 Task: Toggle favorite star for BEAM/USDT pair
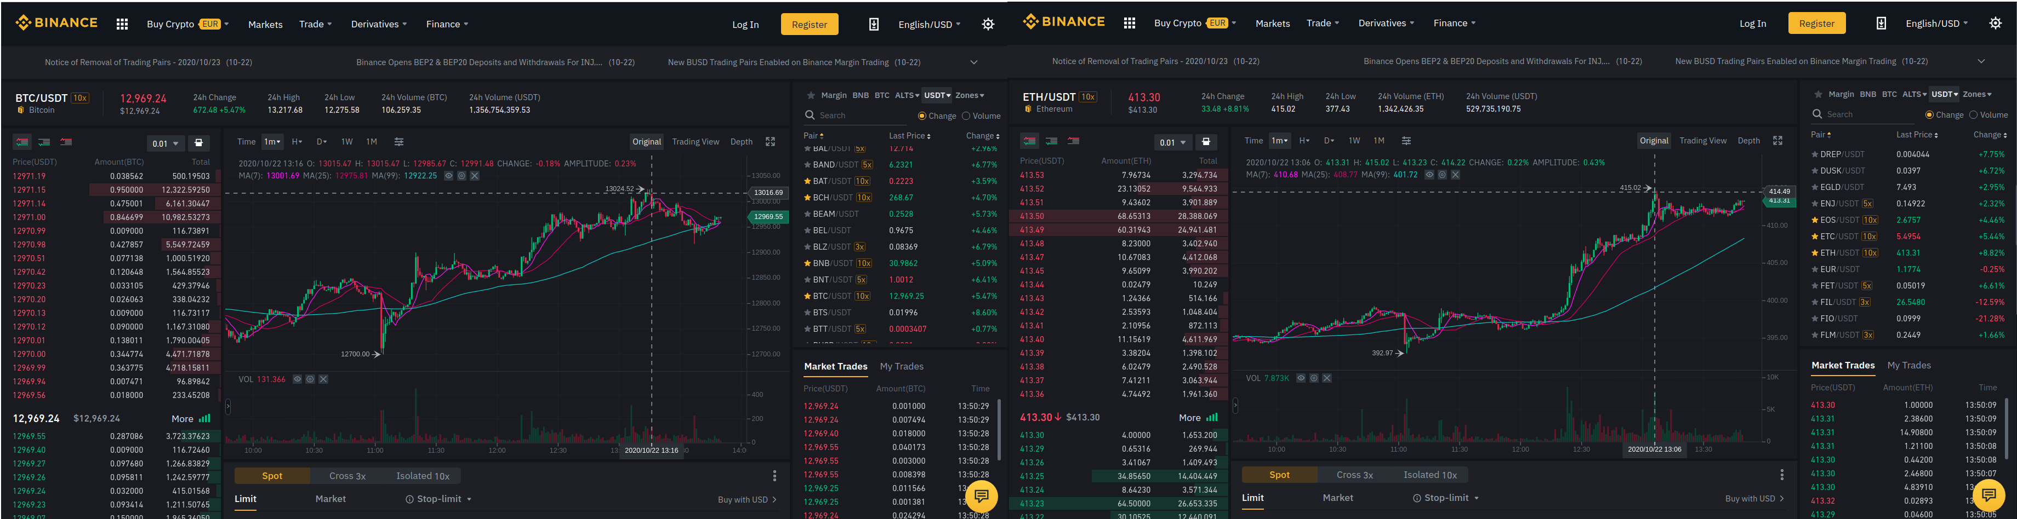[807, 214]
